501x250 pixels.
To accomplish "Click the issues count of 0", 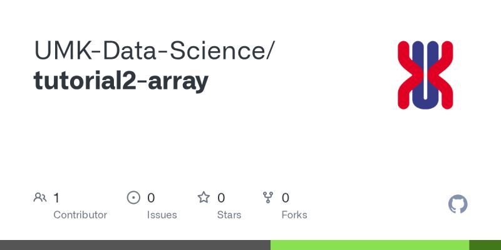I will click(x=151, y=198).
